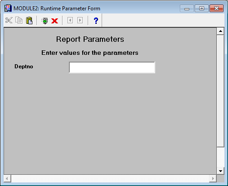Run the report with traffic light icon
Screen dimensions: 228x186
coord(45,21)
